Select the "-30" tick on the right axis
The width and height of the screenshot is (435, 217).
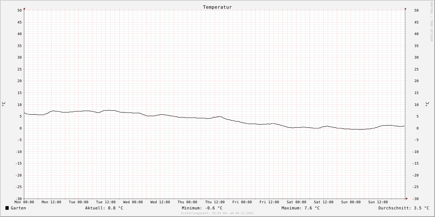(415, 199)
